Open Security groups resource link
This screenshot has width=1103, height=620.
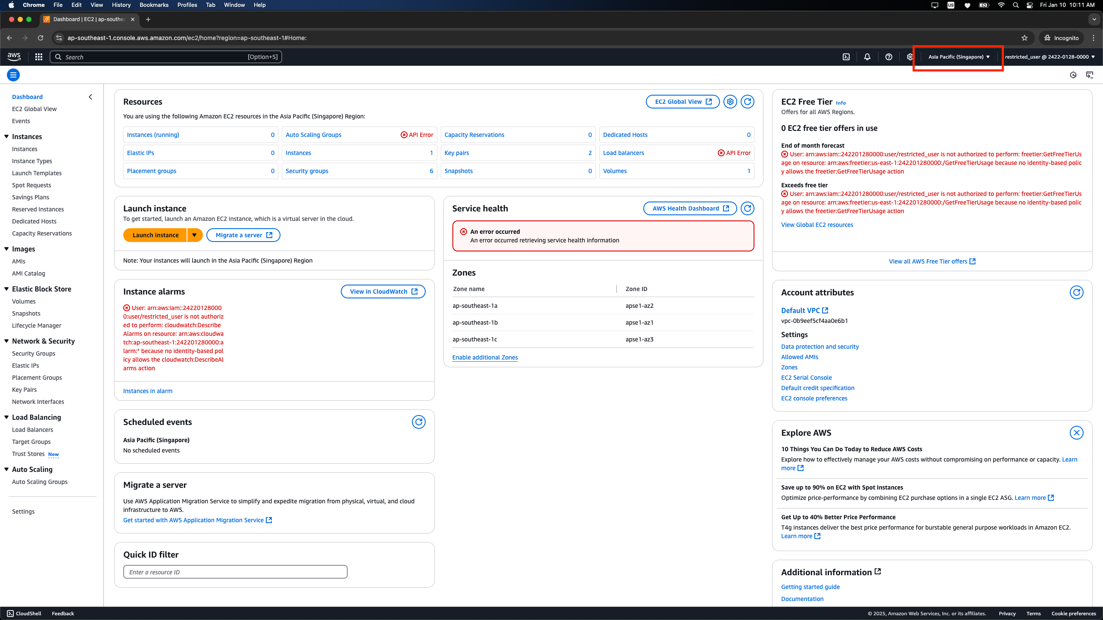coord(307,171)
